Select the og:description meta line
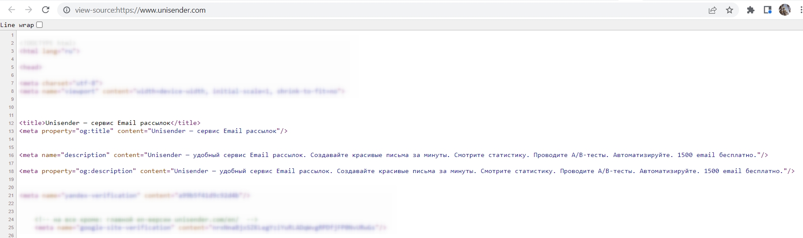Image resolution: width=803 pixels, height=238 pixels. point(407,171)
